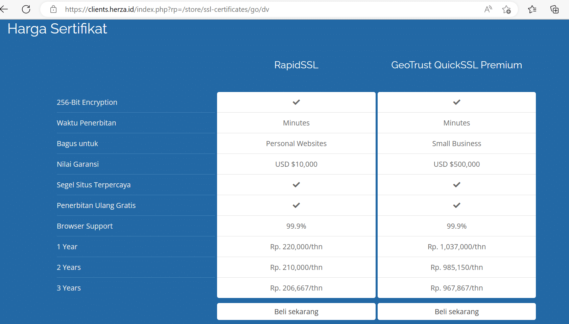569x324 pixels.
Task: Open the Favorites list icon
Action: tap(532, 9)
